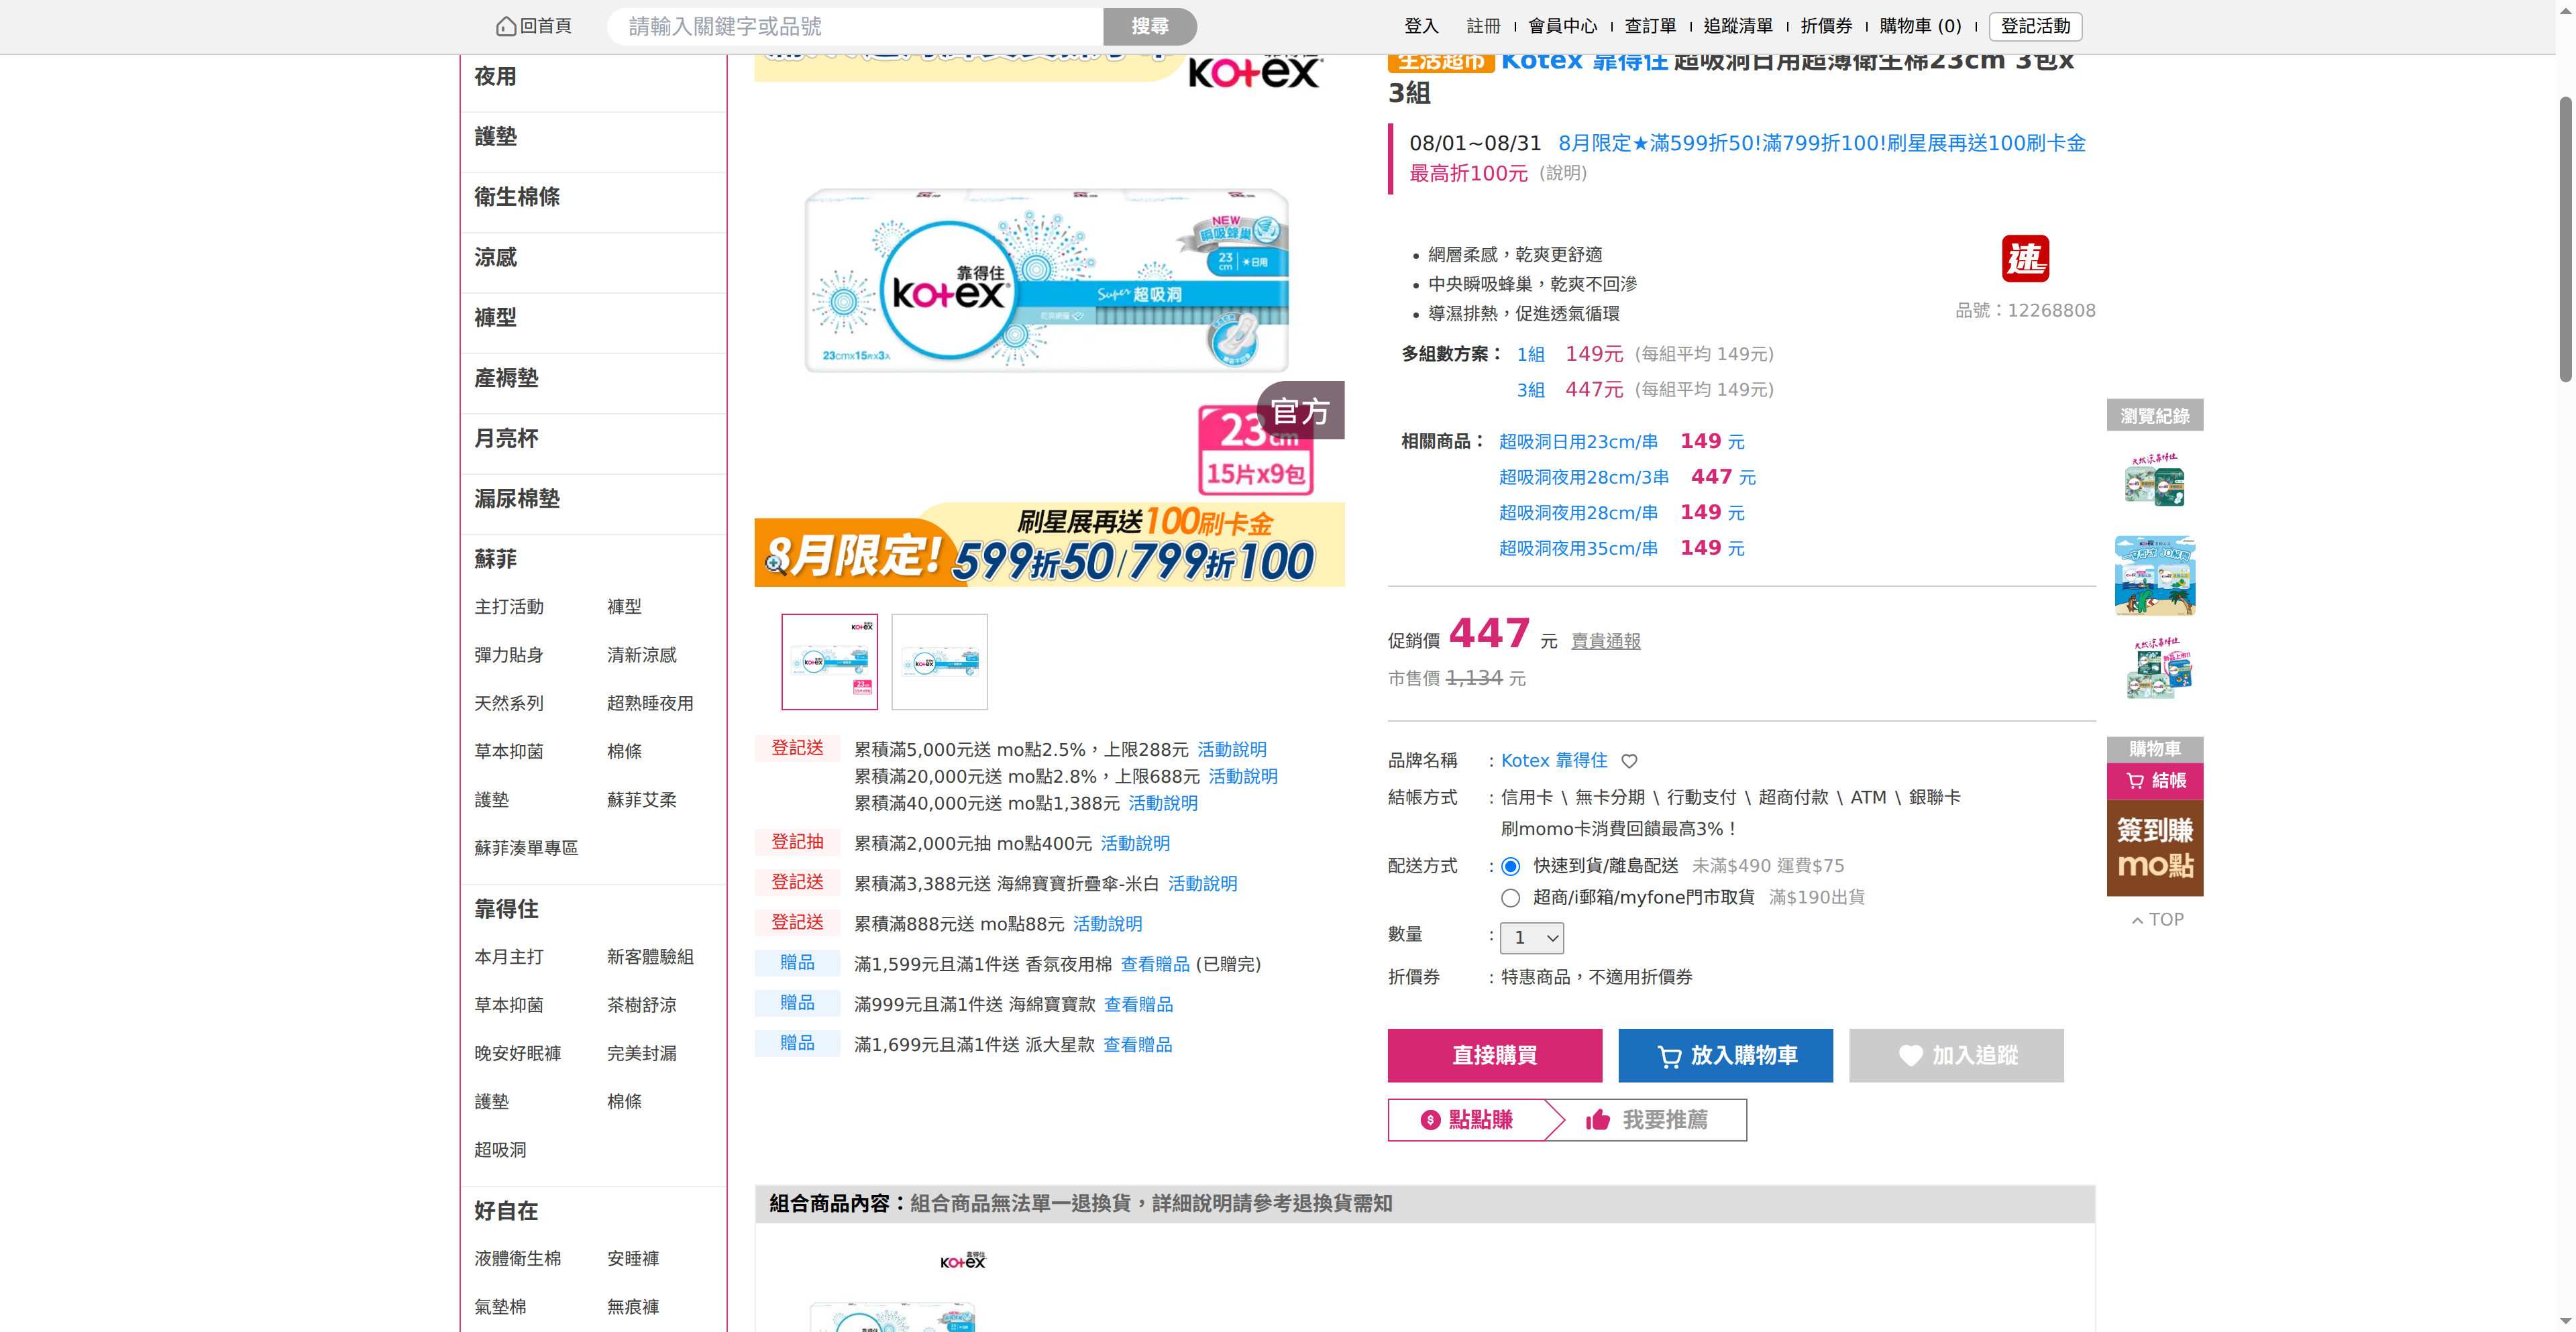Select the 3組 quantity plan link
Viewport: 2576px width, 1332px height.
1530,390
